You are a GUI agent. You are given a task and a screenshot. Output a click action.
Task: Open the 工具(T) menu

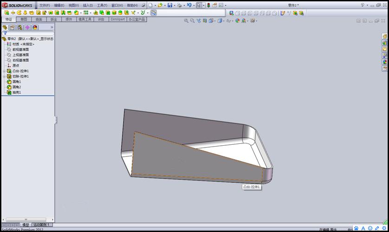(x=102, y=5)
